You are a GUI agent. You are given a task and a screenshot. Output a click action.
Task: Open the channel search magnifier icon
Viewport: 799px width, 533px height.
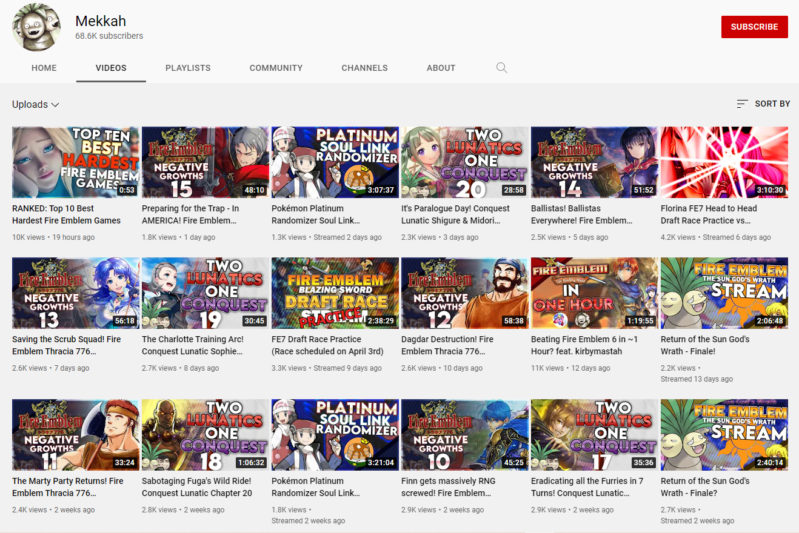[501, 68]
